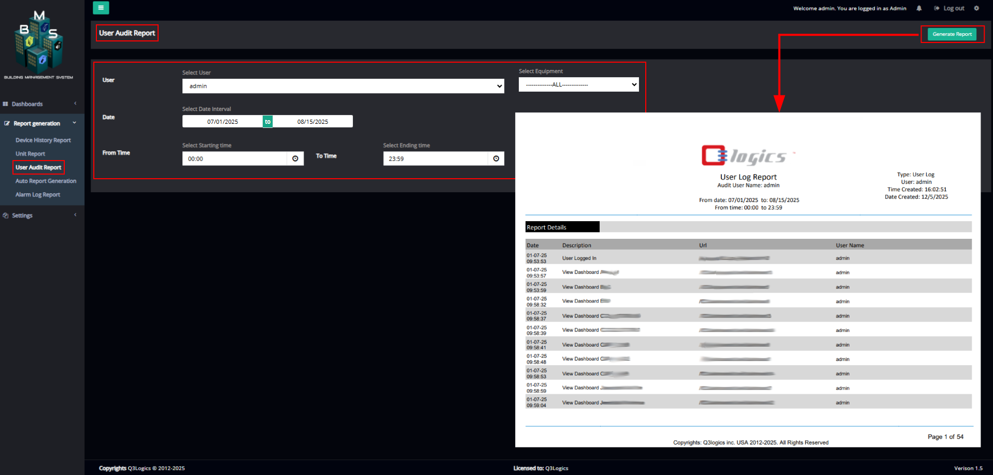Select Unit Report in the sidebar
This screenshot has height=475, width=993.
[30, 153]
